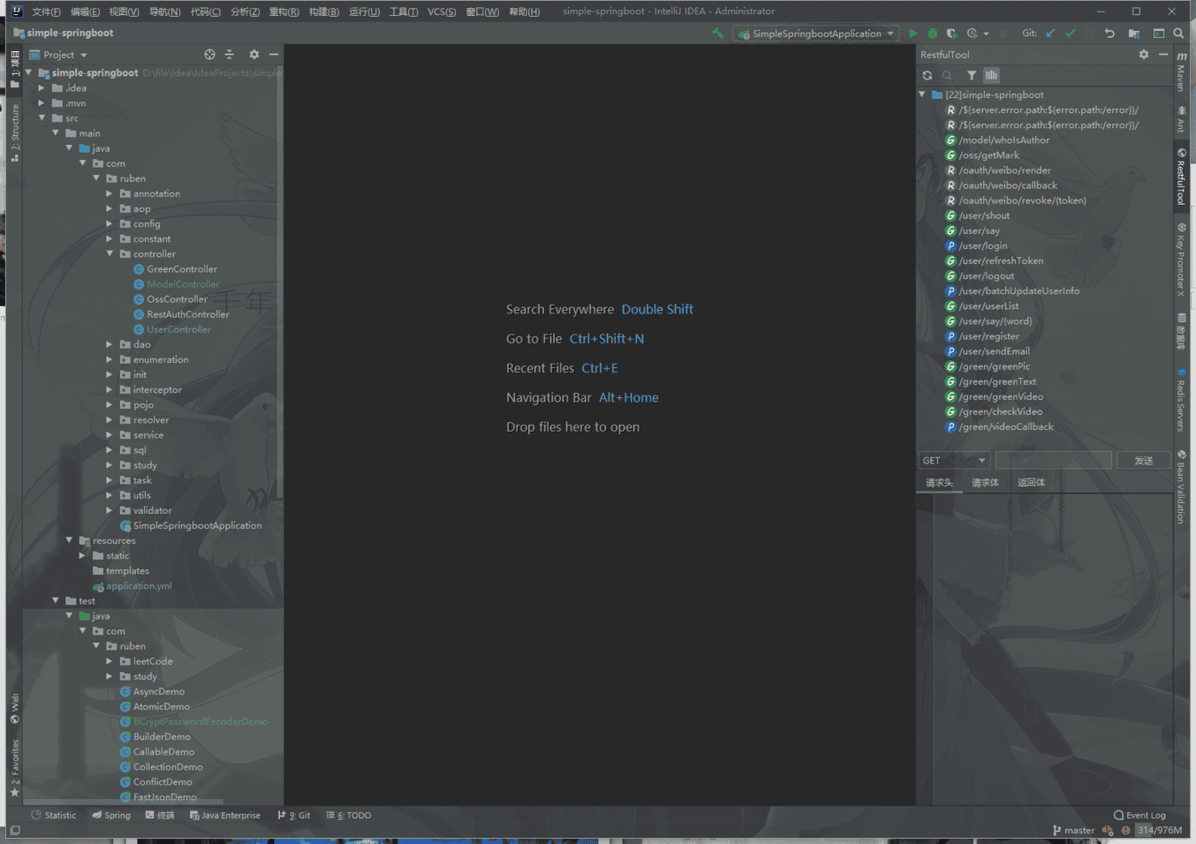
Task: Open the GET method dropdown
Action: (x=955, y=460)
